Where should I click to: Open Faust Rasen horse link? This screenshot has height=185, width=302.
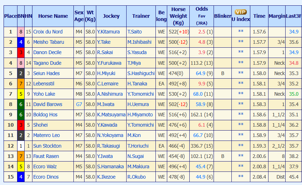pyautogui.click(x=46, y=157)
